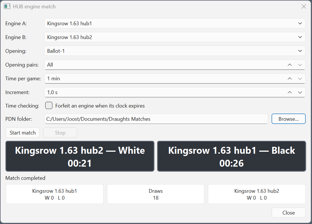
Task: Decrease Time per game with down arrow
Action: 300,79
